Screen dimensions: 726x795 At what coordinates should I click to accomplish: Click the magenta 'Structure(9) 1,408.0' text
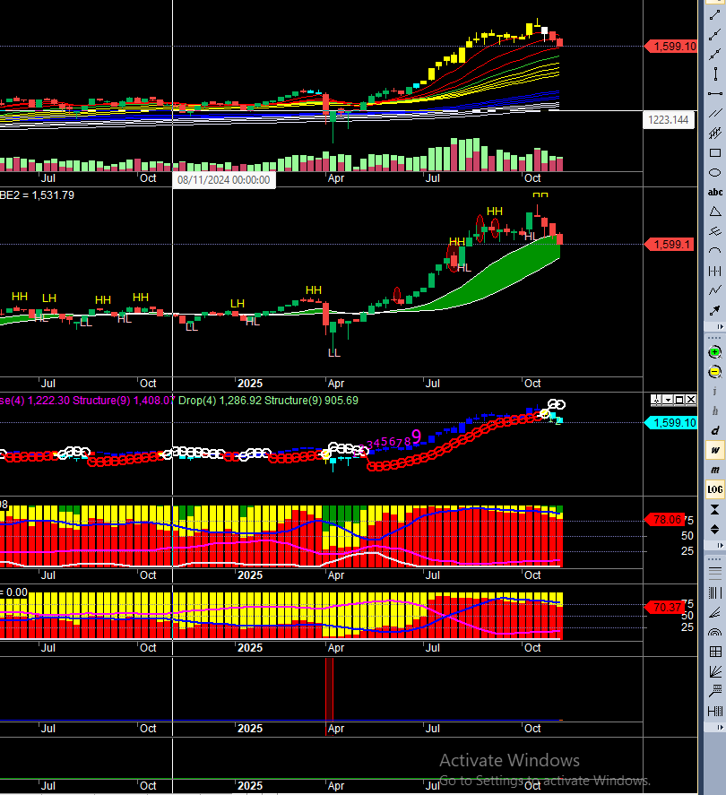click(123, 400)
